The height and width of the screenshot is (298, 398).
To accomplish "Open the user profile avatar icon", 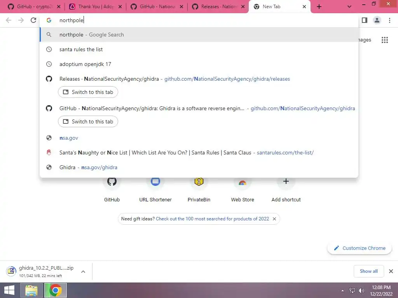I will tap(377, 20).
